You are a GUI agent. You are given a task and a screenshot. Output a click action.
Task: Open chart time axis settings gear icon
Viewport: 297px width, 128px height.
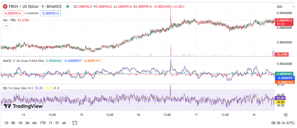[x=286, y=115]
